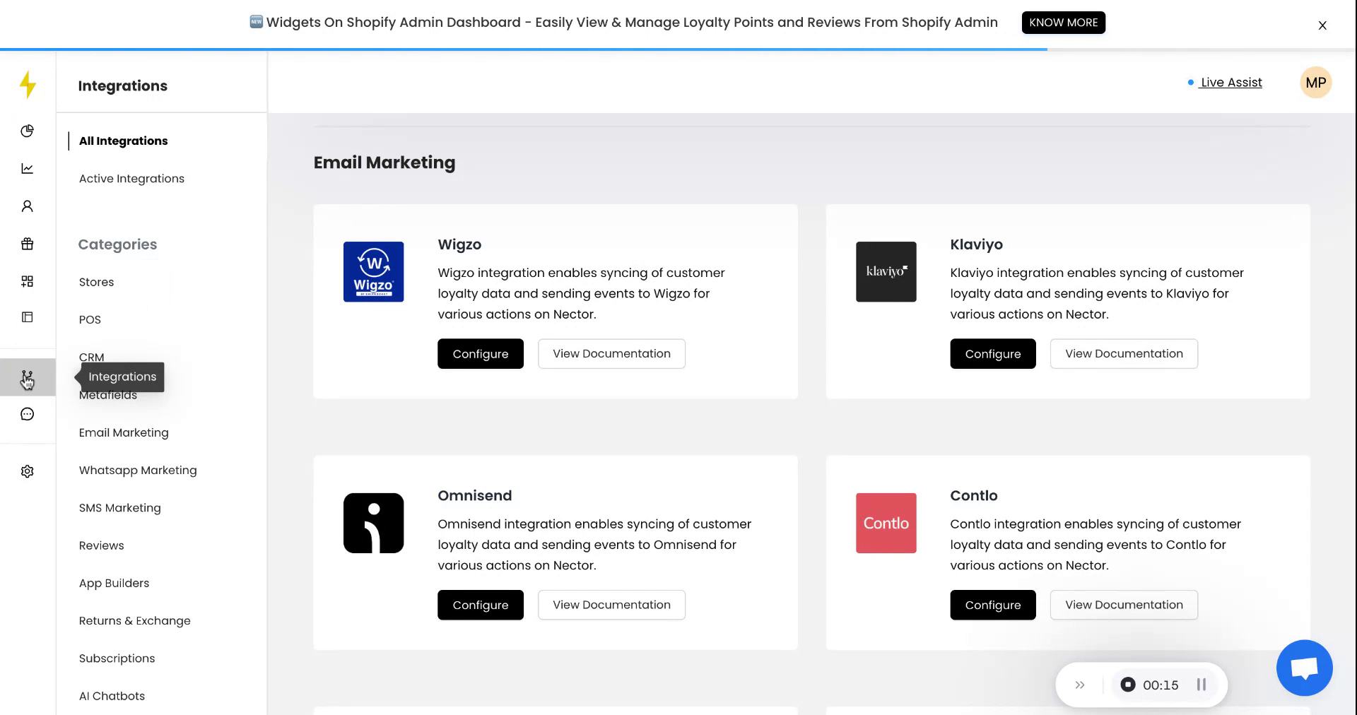This screenshot has height=715, width=1357.
Task: Open the pie chart dashboard icon
Action: [x=28, y=131]
